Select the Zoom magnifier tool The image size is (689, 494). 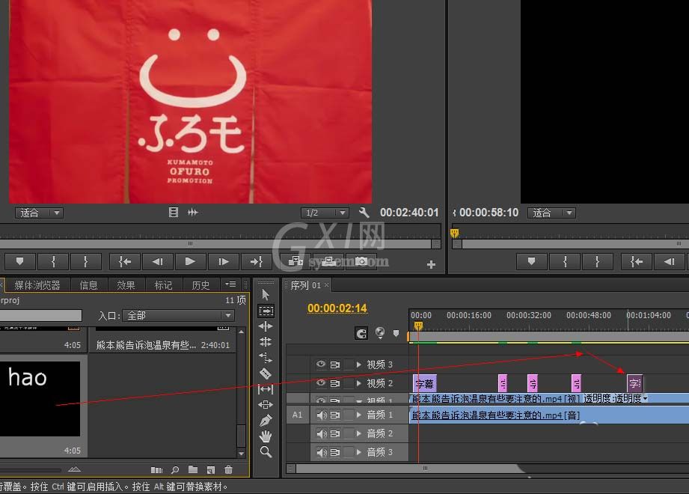[266, 452]
